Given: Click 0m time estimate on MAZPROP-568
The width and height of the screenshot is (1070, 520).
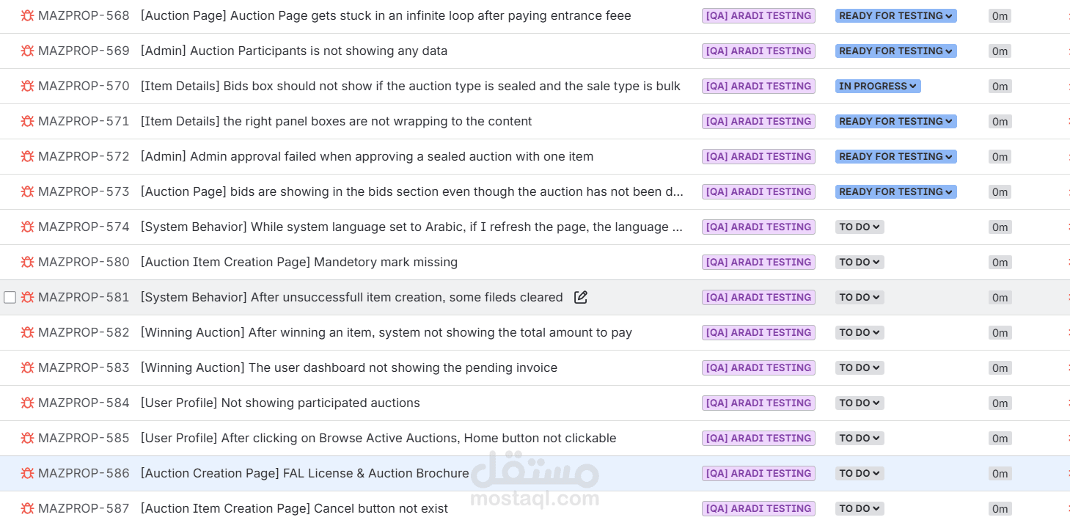Looking at the screenshot, I should (1000, 15).
